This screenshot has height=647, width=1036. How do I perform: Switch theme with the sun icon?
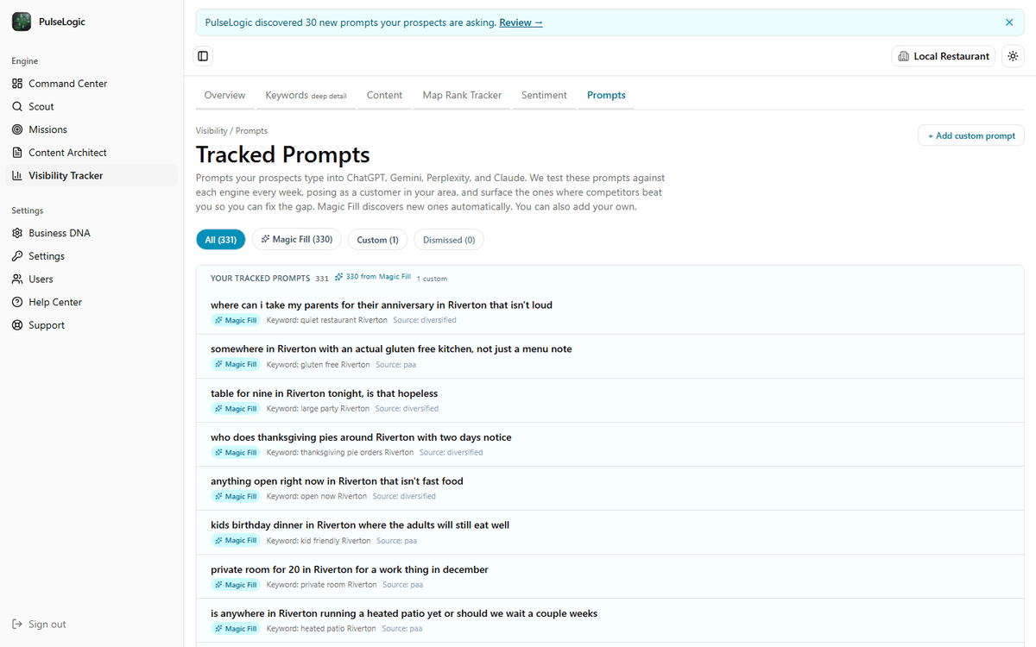tap(1013, 56)
